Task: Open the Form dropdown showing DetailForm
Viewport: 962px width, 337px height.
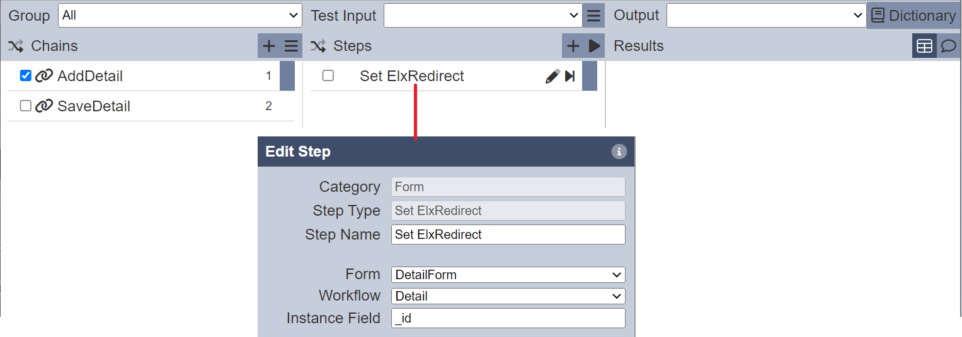Action: click(x=508, y=275)
